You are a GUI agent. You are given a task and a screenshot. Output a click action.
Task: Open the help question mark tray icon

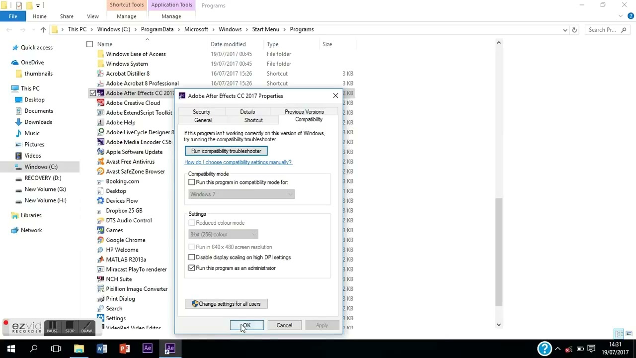click(x=545, y=349)
